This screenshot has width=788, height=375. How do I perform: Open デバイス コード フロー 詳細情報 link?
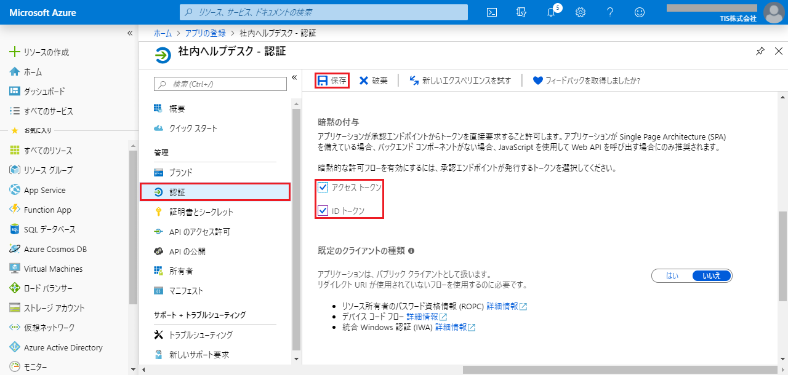tap(427, 317)
